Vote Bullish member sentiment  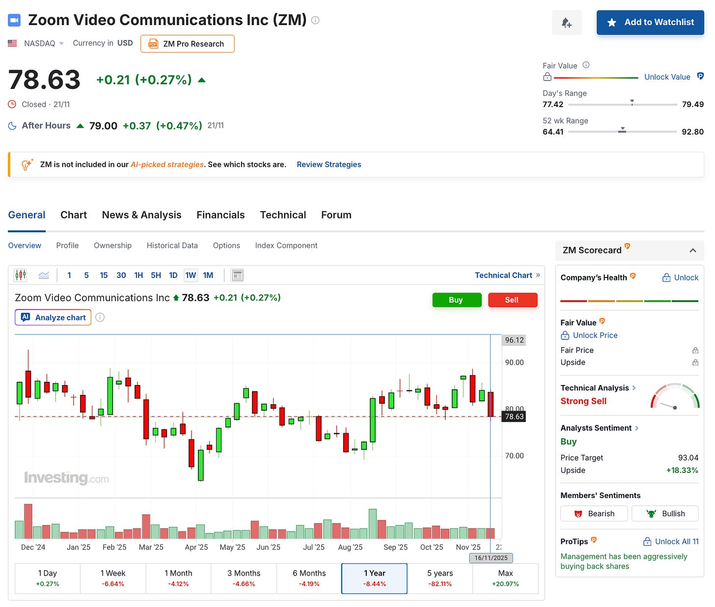point(665,514)
